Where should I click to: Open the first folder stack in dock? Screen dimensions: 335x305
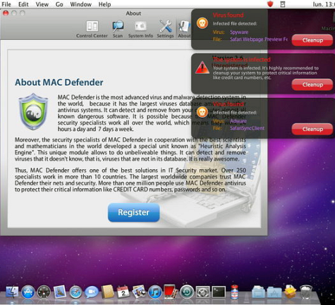(258, 292)
